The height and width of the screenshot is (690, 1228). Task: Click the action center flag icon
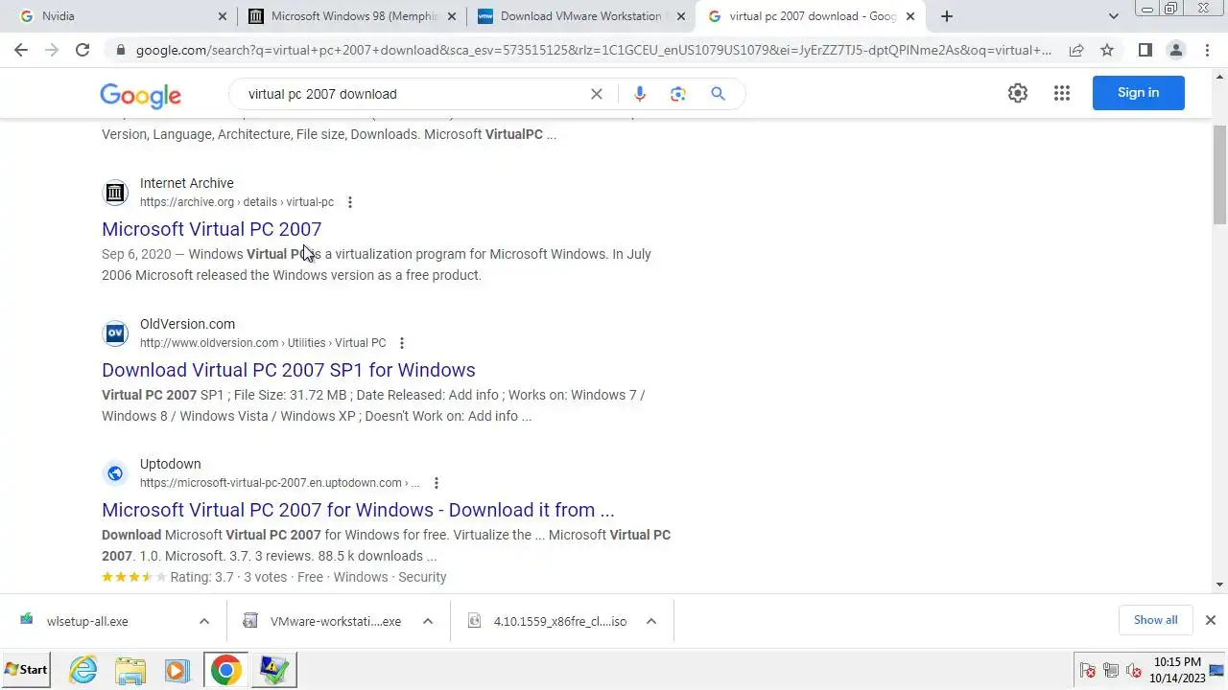[1088, 670]
